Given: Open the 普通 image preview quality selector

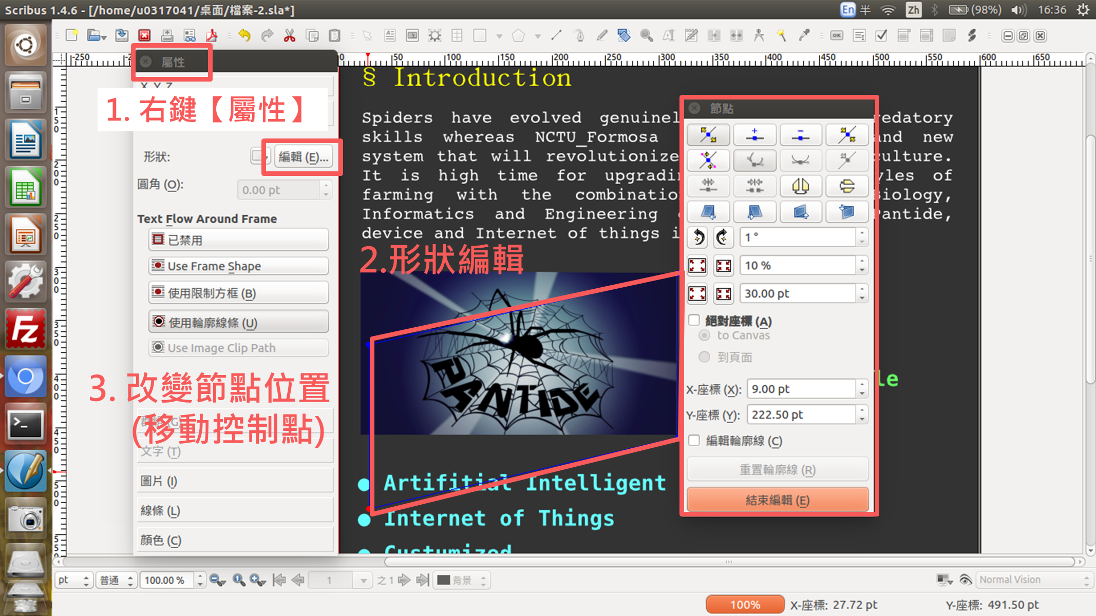Looking at the screenshot, I should coord(117,580).
